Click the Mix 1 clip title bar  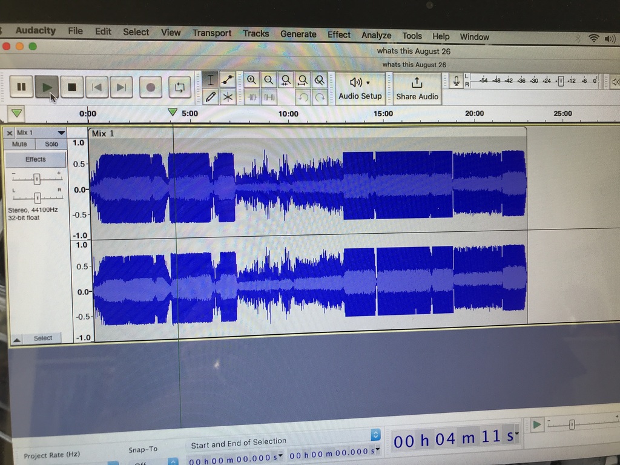(307, 133)
